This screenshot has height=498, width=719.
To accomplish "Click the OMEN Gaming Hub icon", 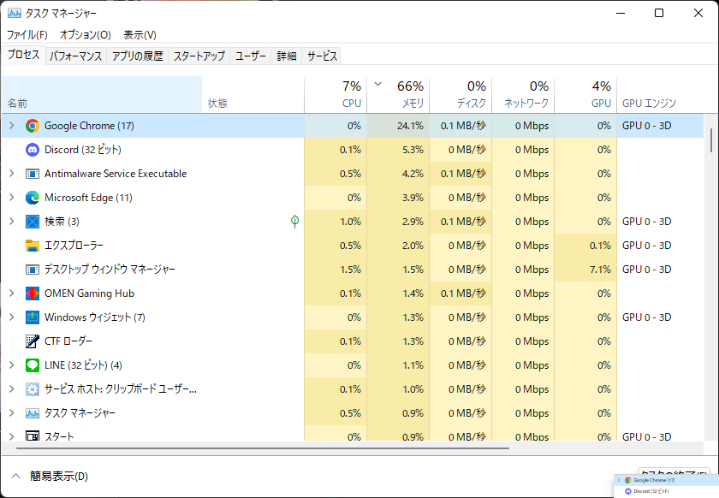I will click(32, 293).
